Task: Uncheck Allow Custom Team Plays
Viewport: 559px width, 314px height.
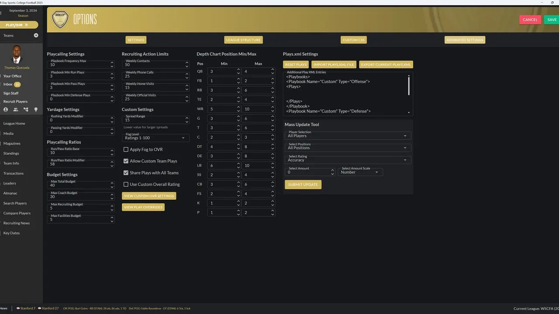Action: (126, 161)
